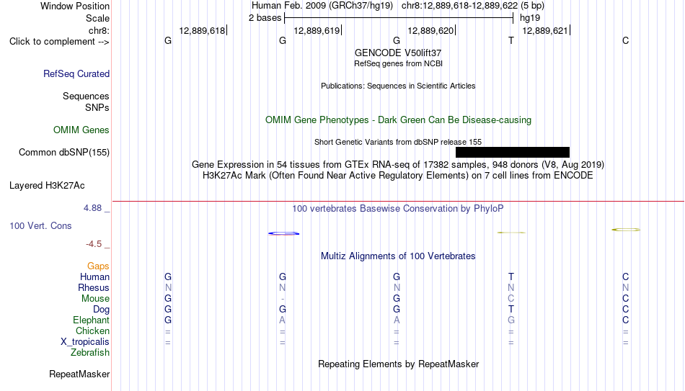Click the 'H3K27Ac Mark' ENCODE track title

[x=398, y=176]
